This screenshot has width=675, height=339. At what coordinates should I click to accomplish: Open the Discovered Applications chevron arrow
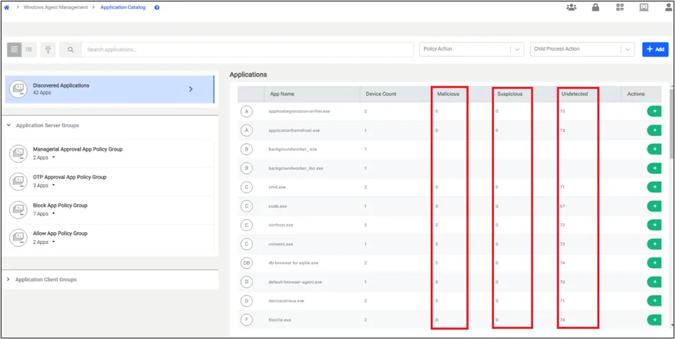[x=191, y=89]
